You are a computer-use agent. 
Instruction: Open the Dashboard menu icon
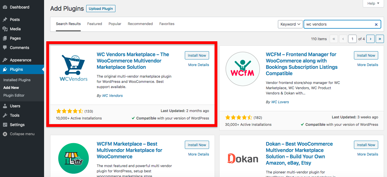(x=5, y=7)
